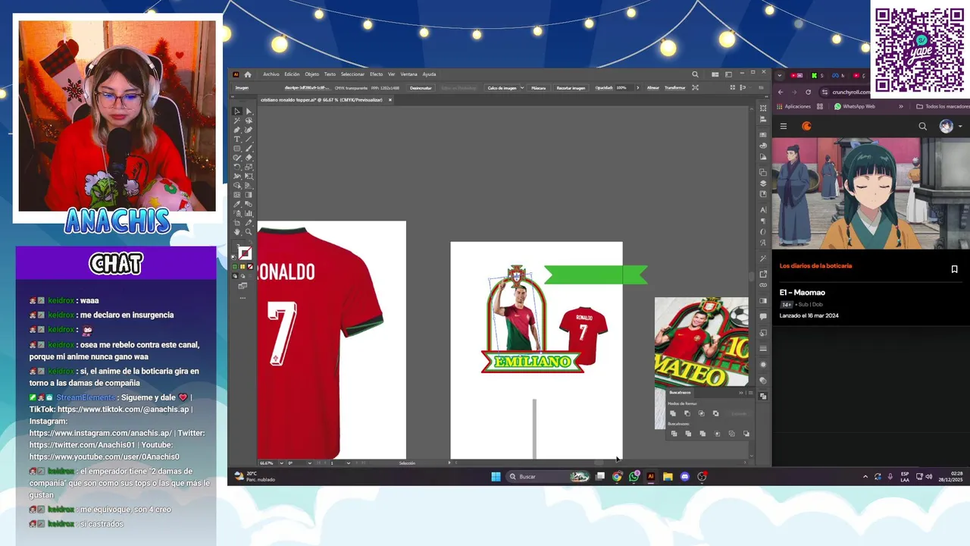Open the Calco de imagen dropdown arrow
The image size is (970, 546).
pyautogui.click(x=522, y=88)
